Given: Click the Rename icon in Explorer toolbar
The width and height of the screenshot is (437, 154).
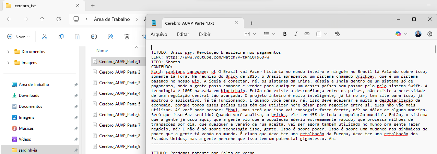Looking at the screenshot, I should coord(94,37).
